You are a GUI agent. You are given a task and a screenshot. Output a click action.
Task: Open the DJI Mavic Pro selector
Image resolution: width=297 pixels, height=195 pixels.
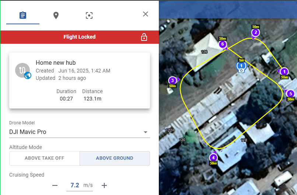(x=80, y=132)
